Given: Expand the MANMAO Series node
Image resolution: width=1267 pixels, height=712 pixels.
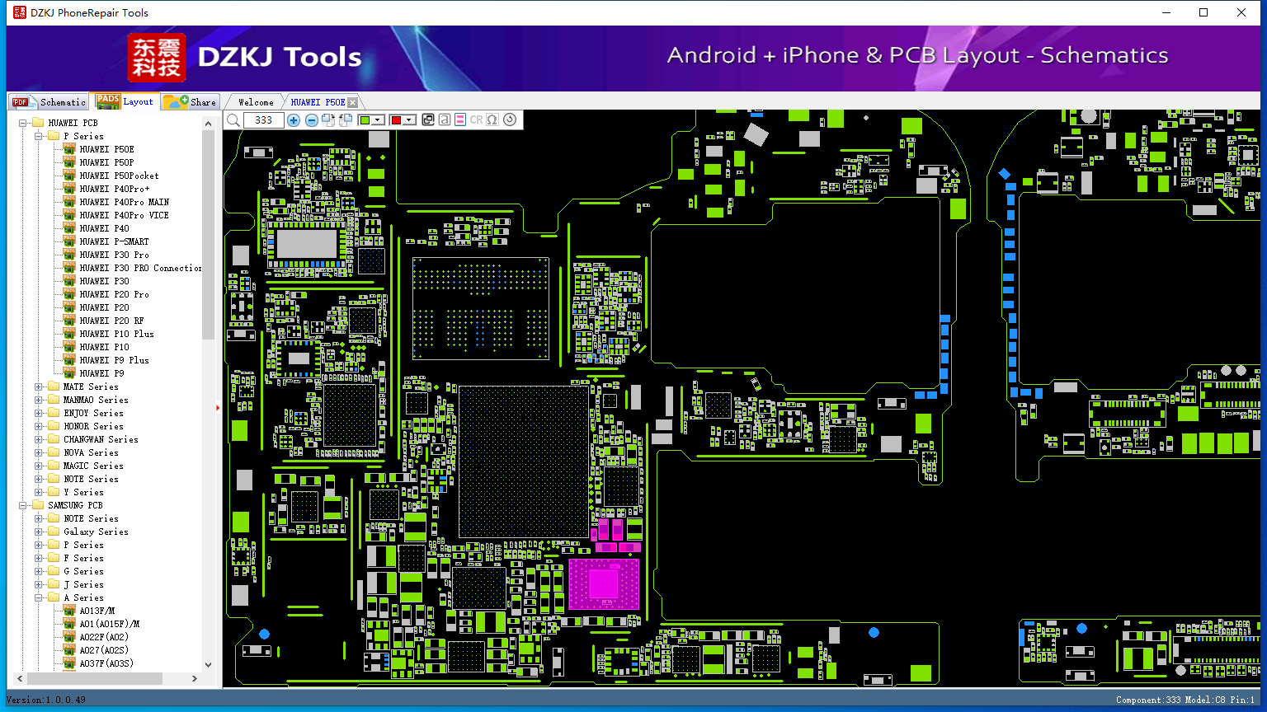Looking at the screenshot, I should (39, 400).
